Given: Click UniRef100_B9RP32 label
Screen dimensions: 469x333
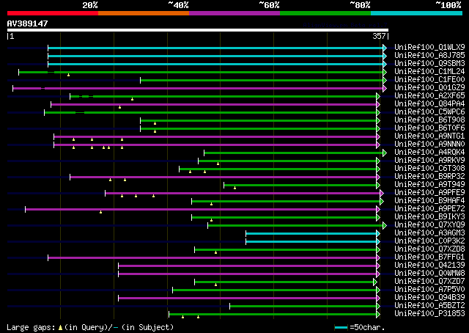Looking at the screenshot, I should (x=429, y=177).
